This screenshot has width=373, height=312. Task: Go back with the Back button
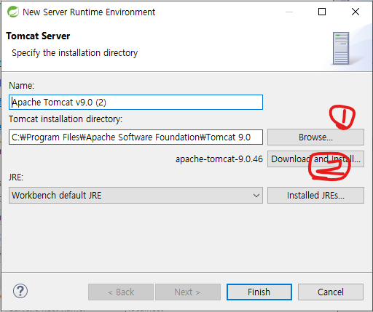pos(121,292)
